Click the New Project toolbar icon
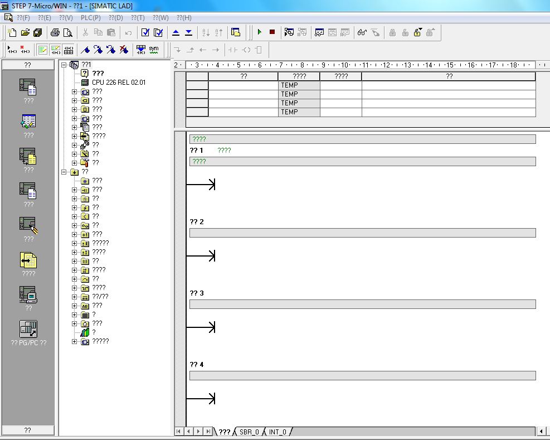Screen dimensions: 550x440 pyautogui.click(x=12, y=33)
